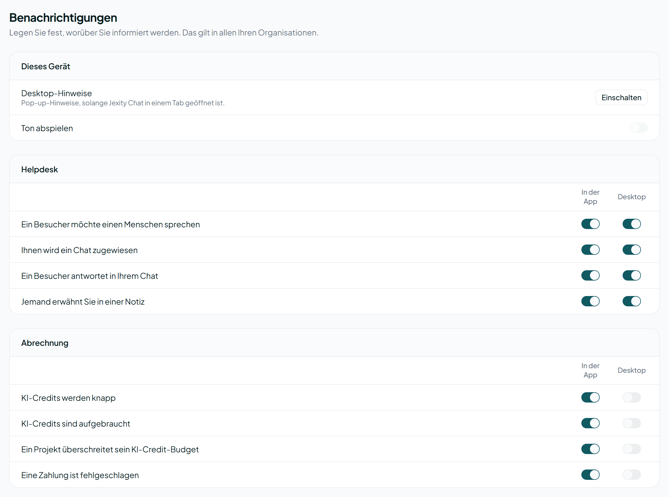The image size is (669, 497).
Task: Click the Einschalten button for Desktop-Hinweise
Action: [621, 97]
